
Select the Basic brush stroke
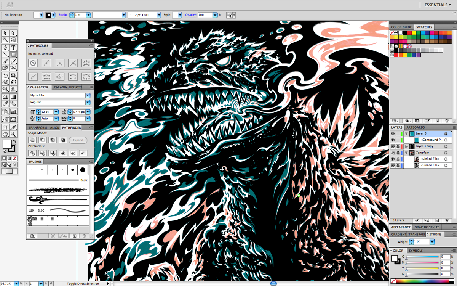click(58, 180)
